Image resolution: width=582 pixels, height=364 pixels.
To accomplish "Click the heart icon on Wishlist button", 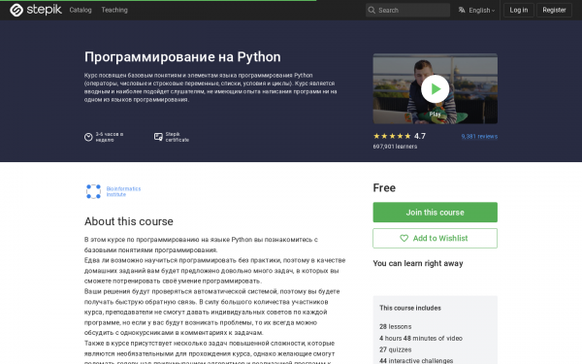I will coord(404,238).
